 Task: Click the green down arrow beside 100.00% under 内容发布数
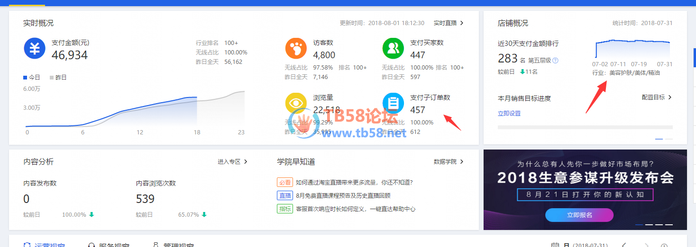click(92, 214)
